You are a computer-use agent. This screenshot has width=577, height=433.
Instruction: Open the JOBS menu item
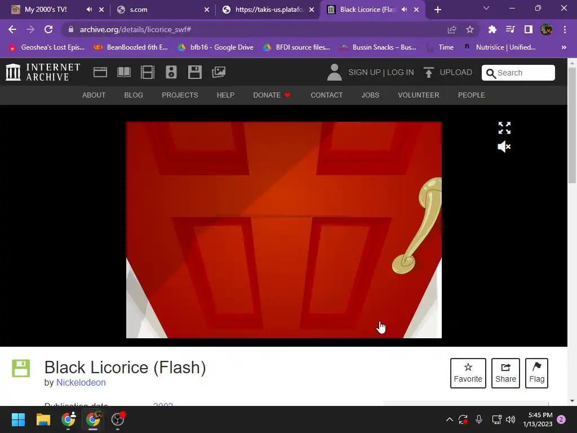(x=370, y=95)
